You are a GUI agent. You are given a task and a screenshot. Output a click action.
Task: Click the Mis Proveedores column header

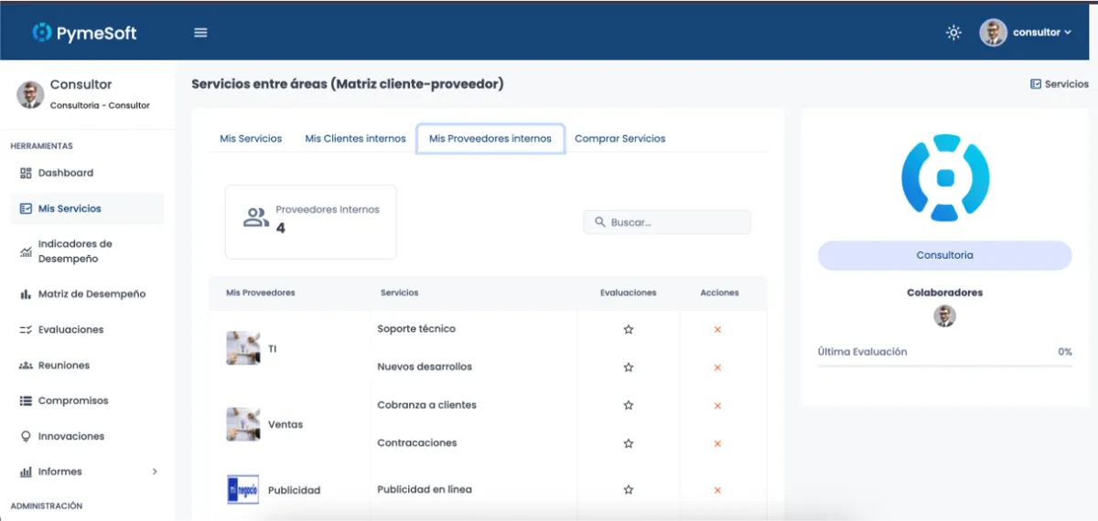point(261,292)
